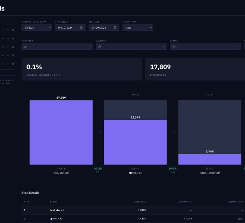This screenshot has width=245, height=223.
Task: Click the trial_started label under Step 1
Action: point(61,173)
